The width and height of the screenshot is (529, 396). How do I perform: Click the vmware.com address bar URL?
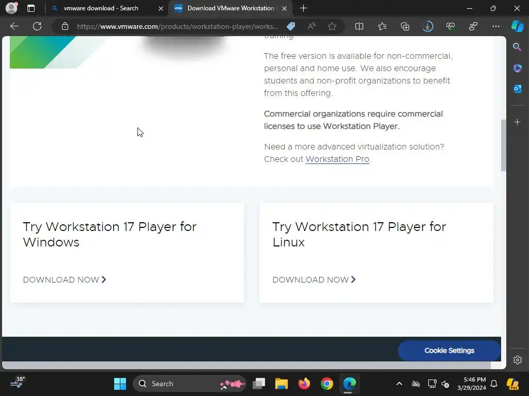coord(178,26)
